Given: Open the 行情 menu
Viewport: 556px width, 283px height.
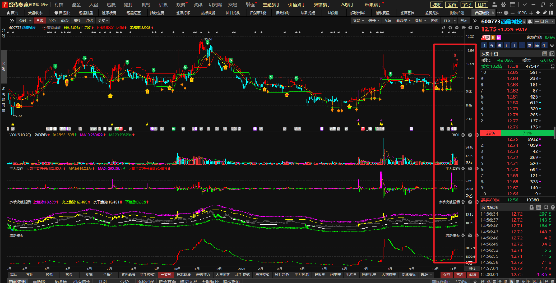Looking at the screenshot, I should tap(58, 4).
